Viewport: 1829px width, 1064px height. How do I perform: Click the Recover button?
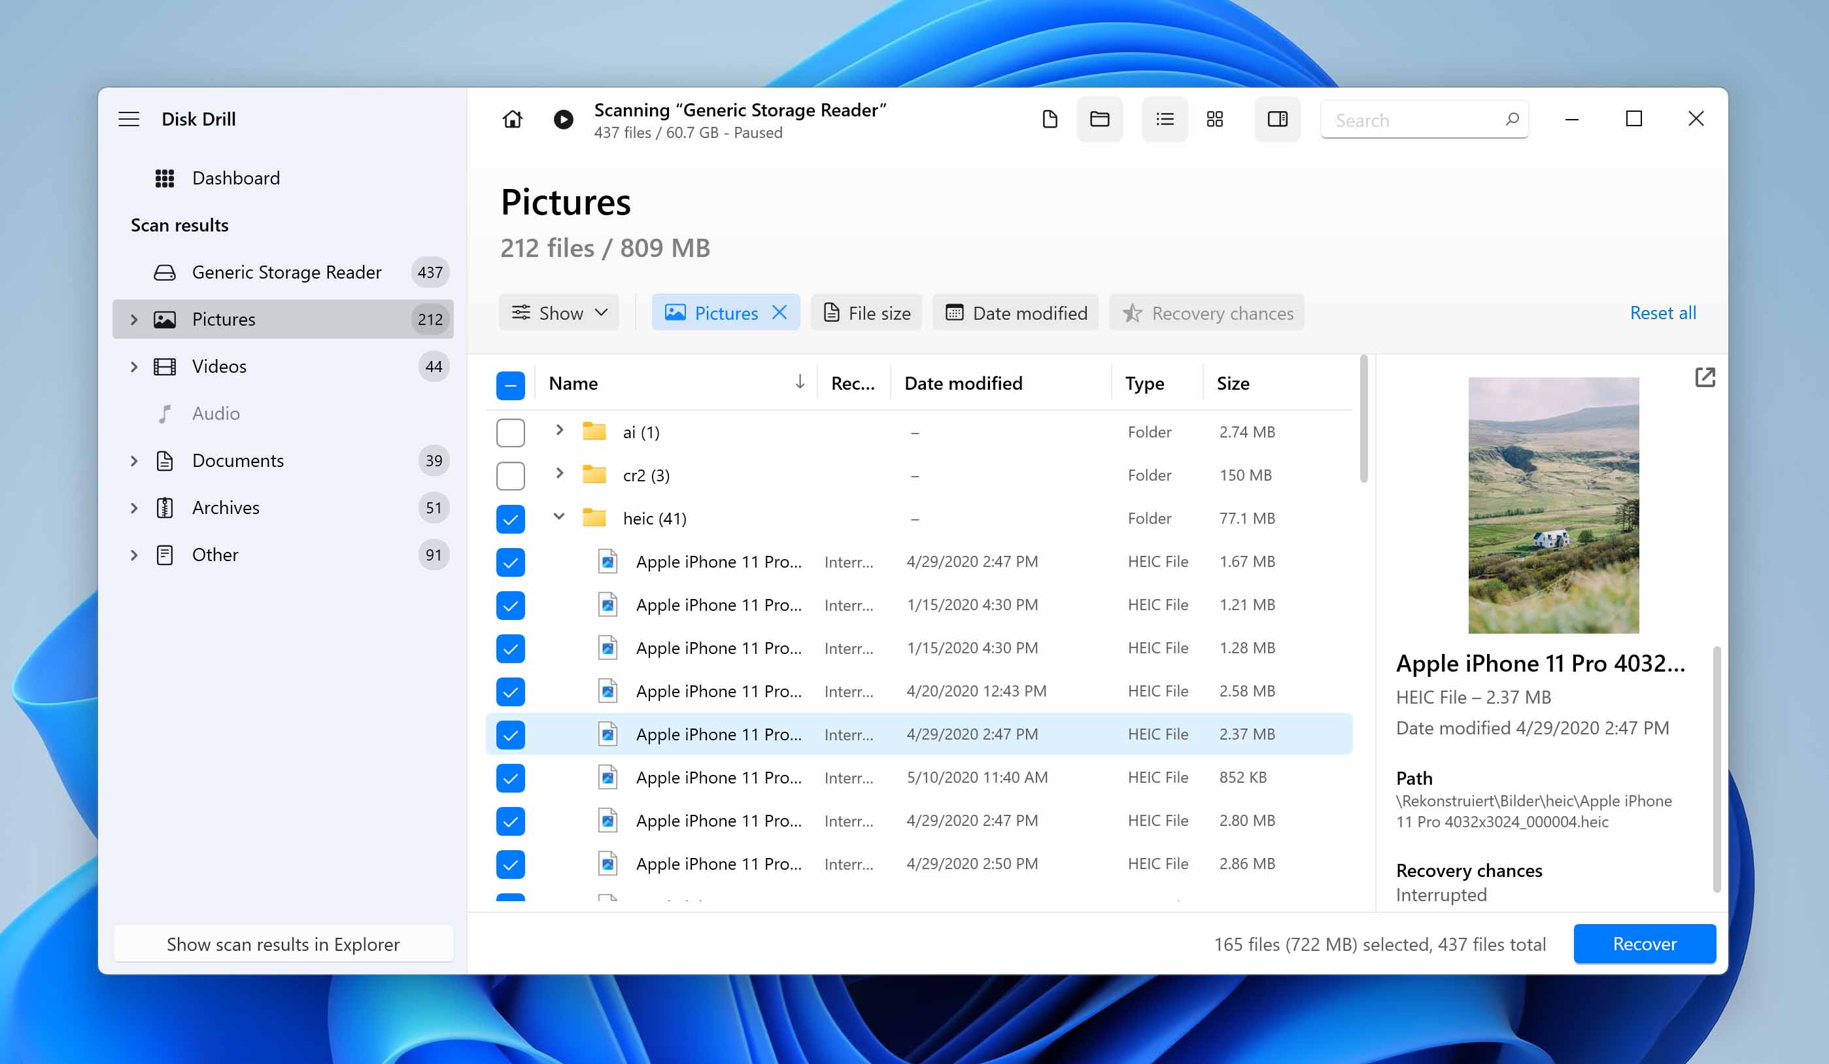point(1644,944)
